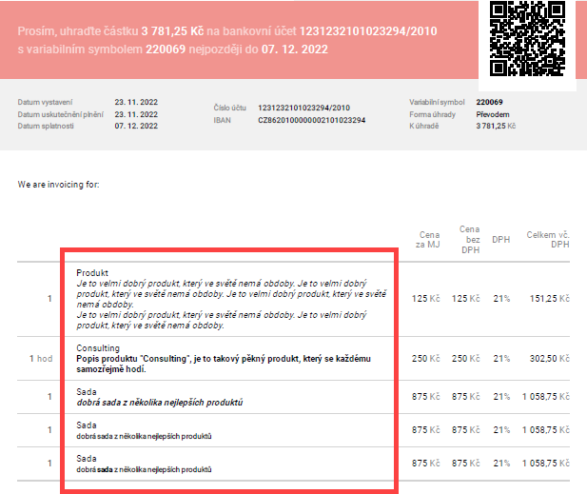The image size is (587, 494).
Task: Click the Consulting item title
Action: [x=97, y=349]
